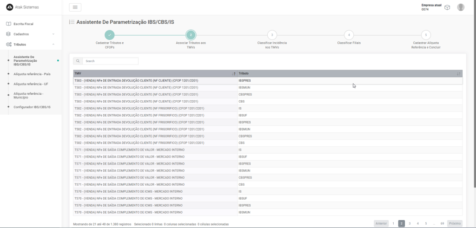Jump to step 4 Classificar Filiais
Viewport: 476px width, 228px height.
pos(349,35)
